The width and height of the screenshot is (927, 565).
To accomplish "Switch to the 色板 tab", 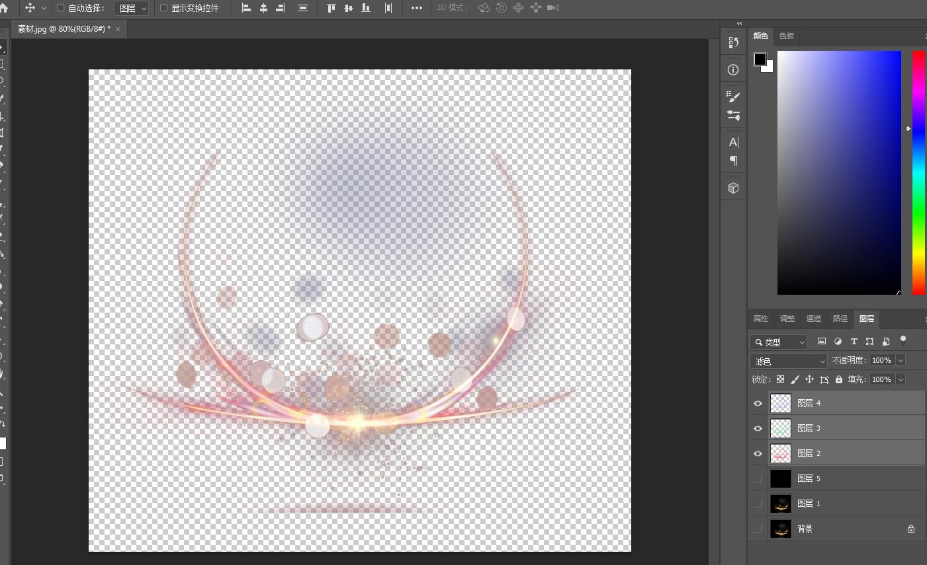I will [786, 36].
